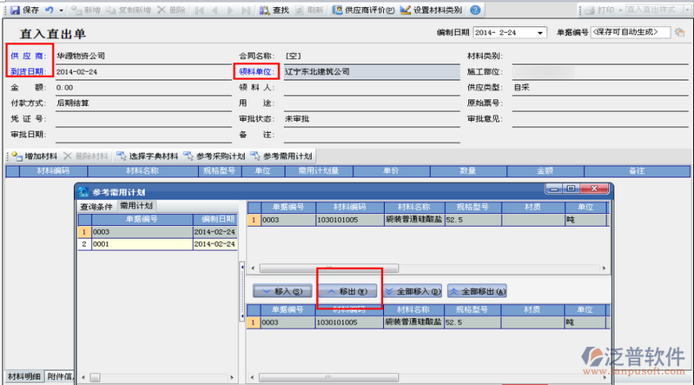Go to last record navigation icon
Viewport: 694px width, 385px height.
[246, 10]
